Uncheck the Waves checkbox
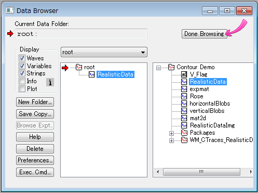Image resolution: width=258 pixels, height=193 pixels. click(x=22, y=58)
